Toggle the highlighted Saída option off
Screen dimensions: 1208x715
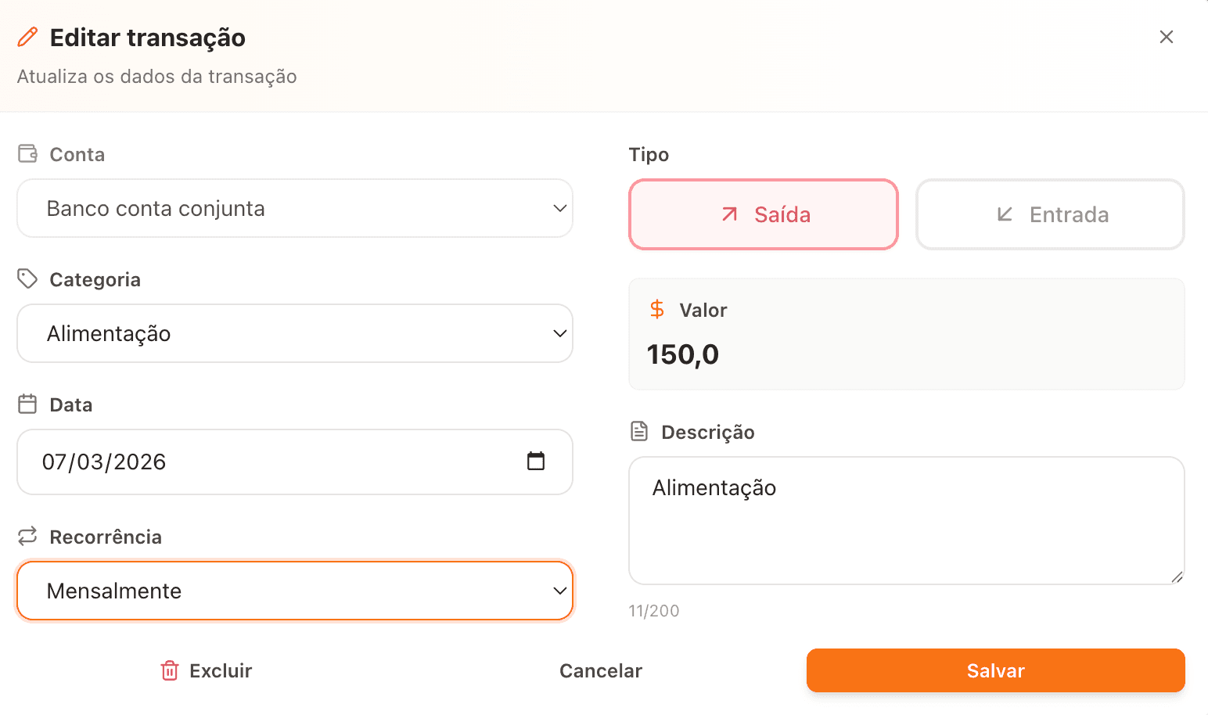(x=763, y=214)
